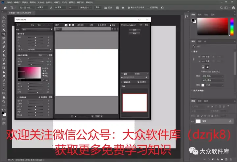Open the crop overlay grid options

(x=117, y=8)
